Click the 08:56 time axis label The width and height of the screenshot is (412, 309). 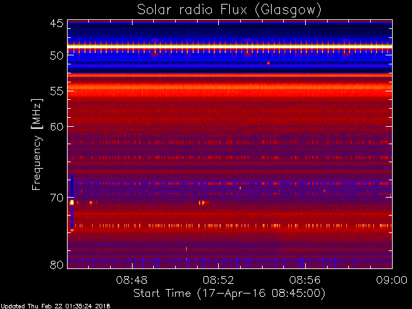(304, 280)
